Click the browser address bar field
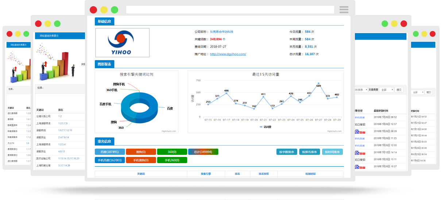 (230, 10)
